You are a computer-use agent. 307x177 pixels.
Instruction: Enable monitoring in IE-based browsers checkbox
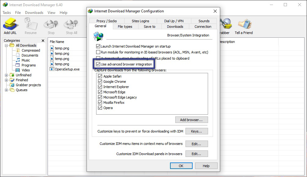tap(98, 52)
